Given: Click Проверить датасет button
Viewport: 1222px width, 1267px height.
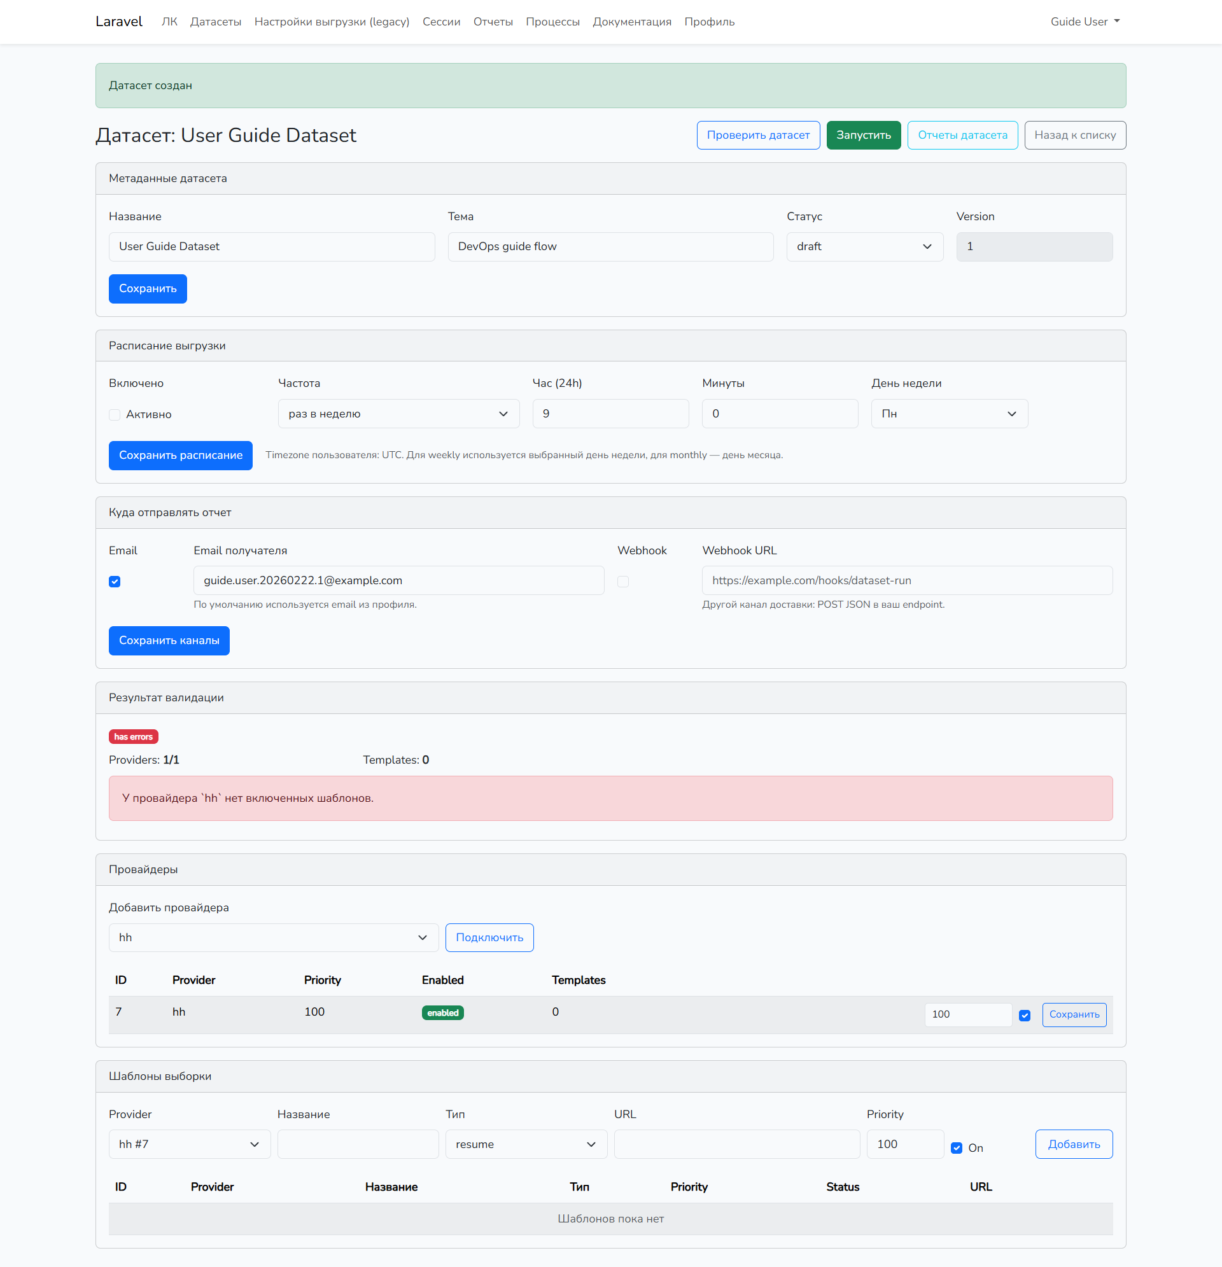Looking at the screenshot, I should pyautogui.click(x=758, y=135).
